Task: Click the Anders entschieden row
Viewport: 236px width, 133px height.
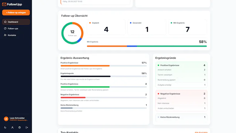Action: [x=181, y=108]
